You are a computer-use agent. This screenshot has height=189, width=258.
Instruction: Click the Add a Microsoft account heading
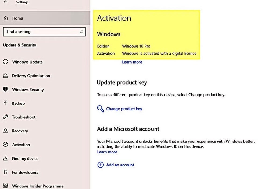click(x=128, y=129)
